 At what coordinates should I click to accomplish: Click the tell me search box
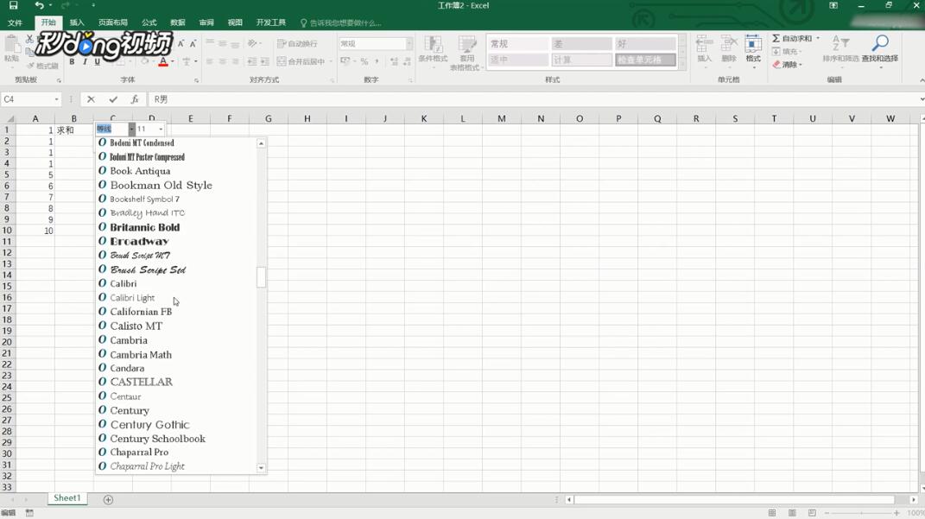(342, 23)
